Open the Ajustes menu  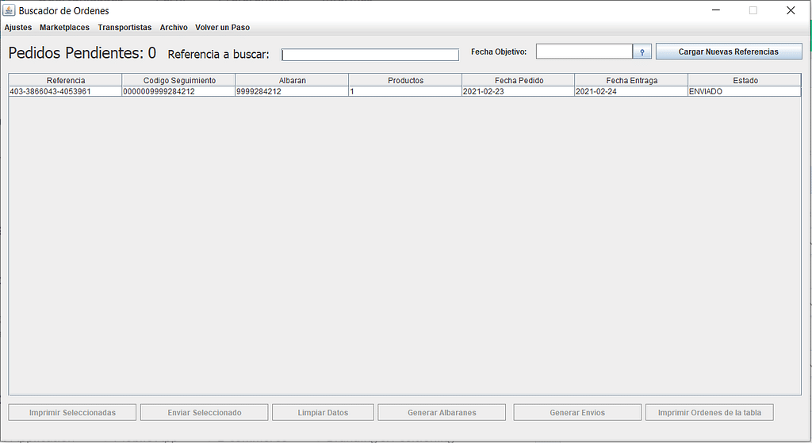pyautogui.click(x=18, y=28)
